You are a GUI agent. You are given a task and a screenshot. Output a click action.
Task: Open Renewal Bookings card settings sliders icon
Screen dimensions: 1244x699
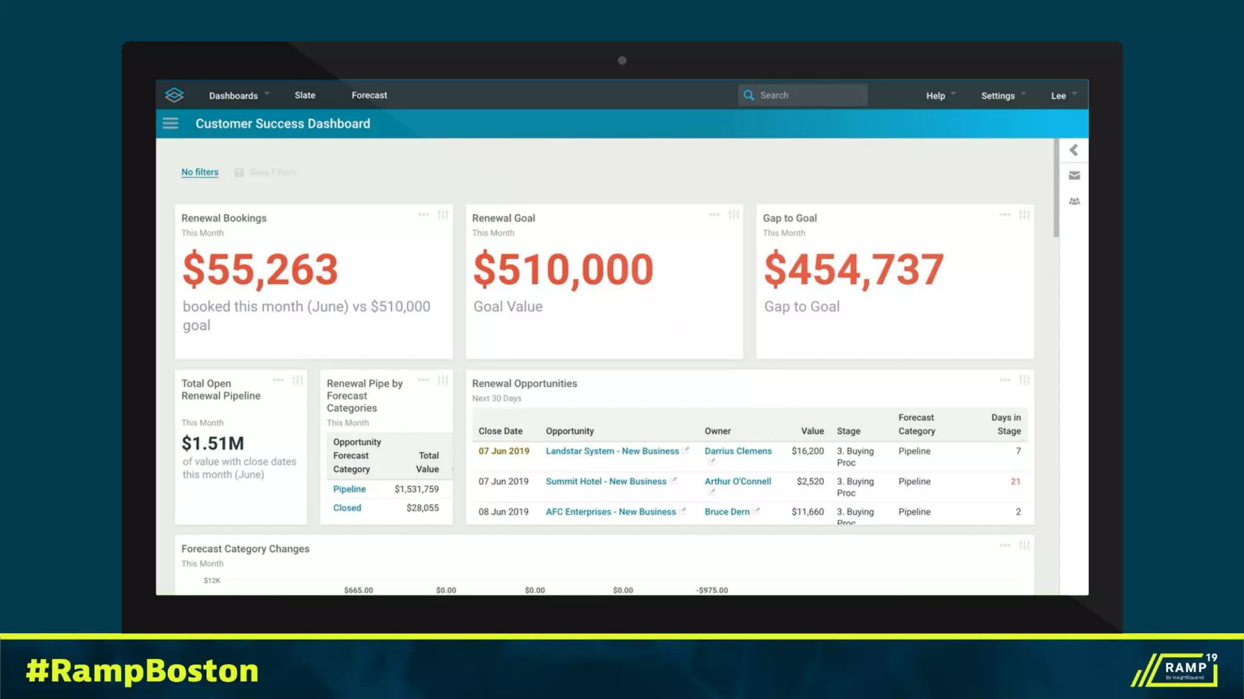click(443, 215)
